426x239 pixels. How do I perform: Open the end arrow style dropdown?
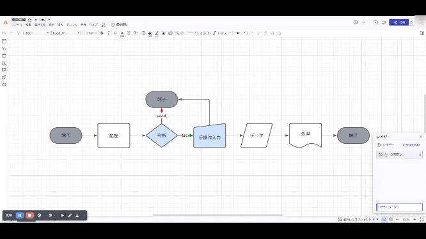(x=241, y=33)
